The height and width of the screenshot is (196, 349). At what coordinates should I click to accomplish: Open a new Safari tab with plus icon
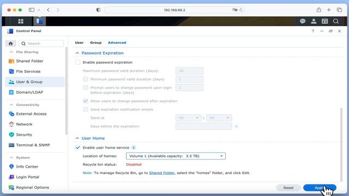point(329,10)
